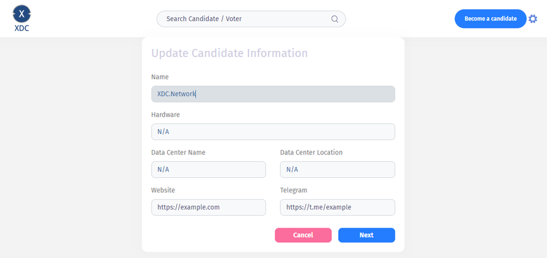Click the Hardware label text
Image resolution: width=547 pixels, height=258 pixels.
pyautogui.click(x=165, y=115)
